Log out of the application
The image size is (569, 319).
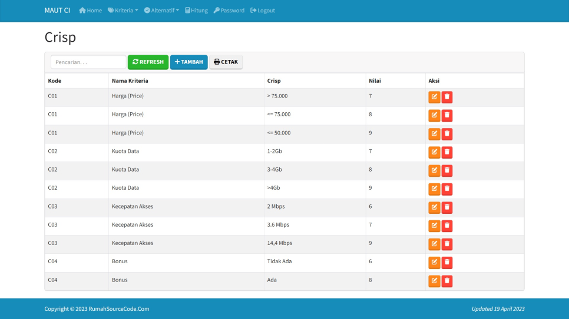[263, 11]
